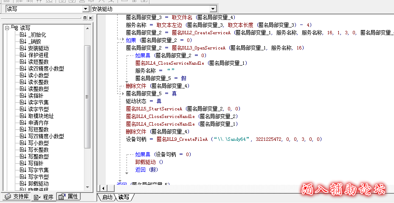Open 写小数型 subroutine in tree
Image resolution: width=394 pixels, height=203 pixels.
click(38, 143)
